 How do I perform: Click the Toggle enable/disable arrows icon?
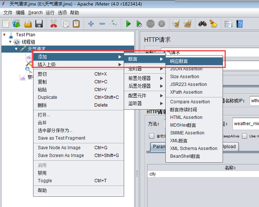tap(113, 24)
